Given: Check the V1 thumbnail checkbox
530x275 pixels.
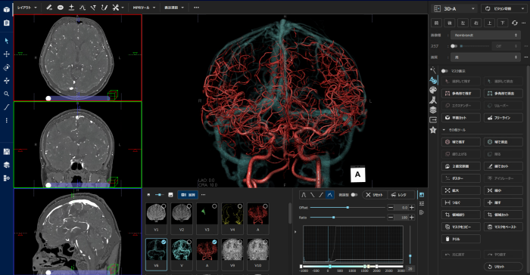Looking at the screenshot, I should 164,206.
